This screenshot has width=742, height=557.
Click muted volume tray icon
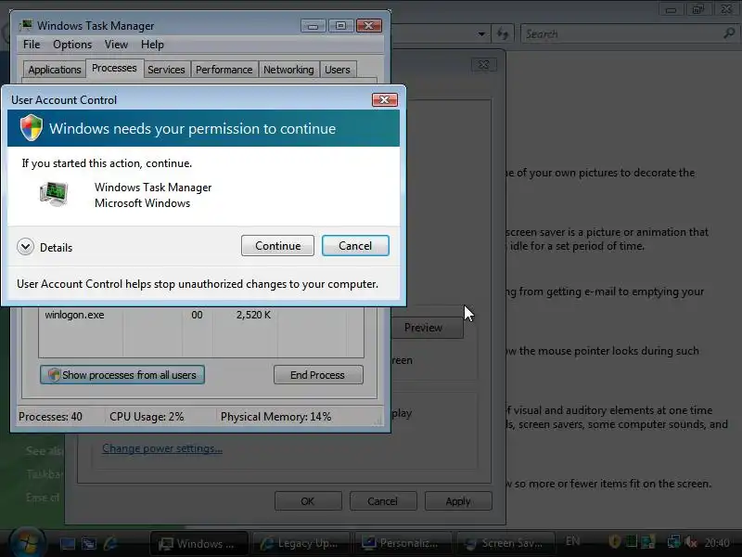tap(691, 541)
